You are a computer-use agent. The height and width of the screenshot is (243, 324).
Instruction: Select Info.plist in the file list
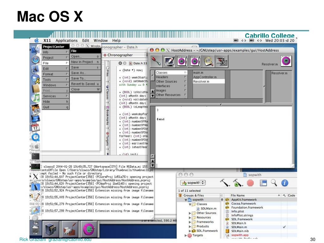237,211
